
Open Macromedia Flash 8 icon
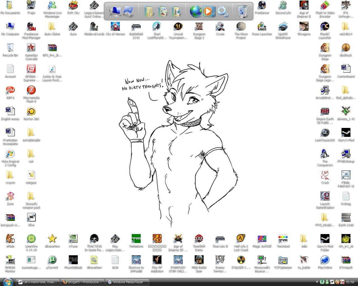click(x=31, y=90)
